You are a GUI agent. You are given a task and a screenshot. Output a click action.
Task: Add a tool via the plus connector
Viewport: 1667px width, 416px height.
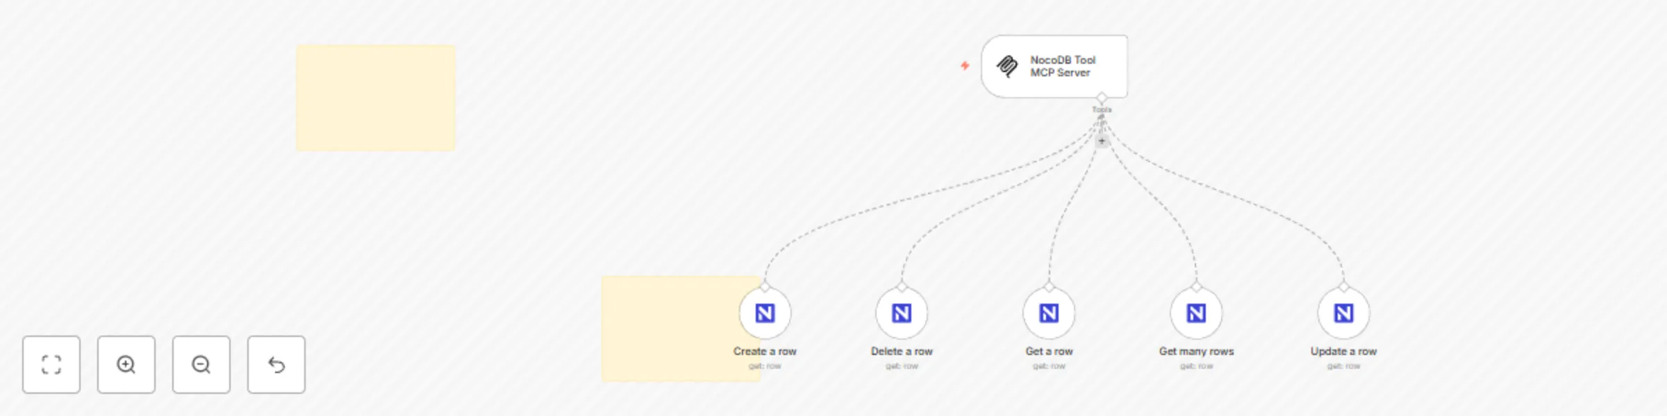click(1102, 141)
